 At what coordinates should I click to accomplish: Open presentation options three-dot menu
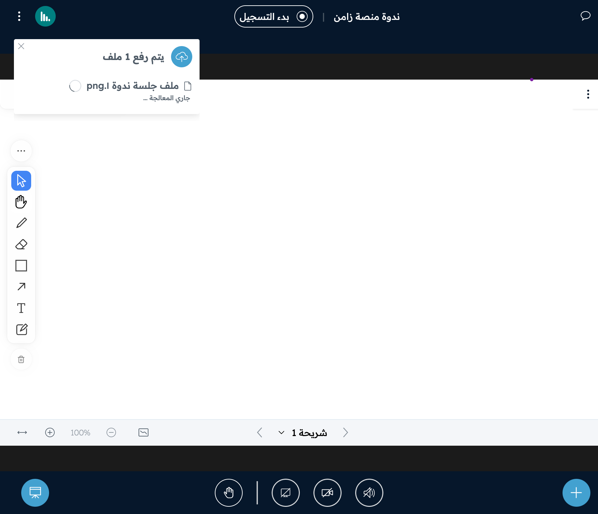click(588, 94)
